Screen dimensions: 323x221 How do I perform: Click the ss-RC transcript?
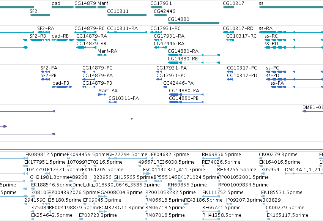[x=294, y=40]
